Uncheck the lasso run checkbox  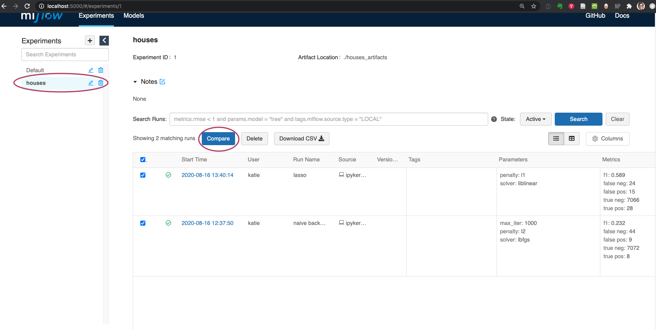[143, 175]
